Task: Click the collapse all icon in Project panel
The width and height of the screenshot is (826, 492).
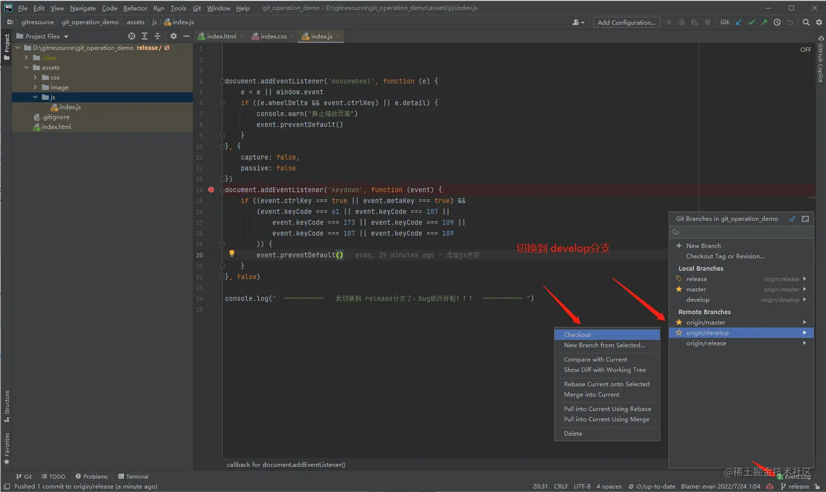Action: 157,36
